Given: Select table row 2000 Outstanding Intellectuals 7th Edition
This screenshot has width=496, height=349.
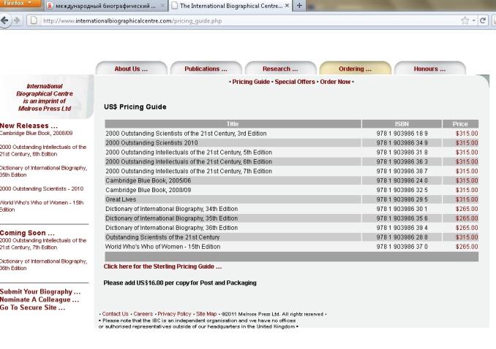Looking at the screenshot, I should 291,171.
